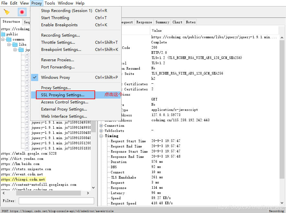Screen dimensions: 286x213
Task: Click the structure tree scroll-left arrow
Action: pos(4,193)
